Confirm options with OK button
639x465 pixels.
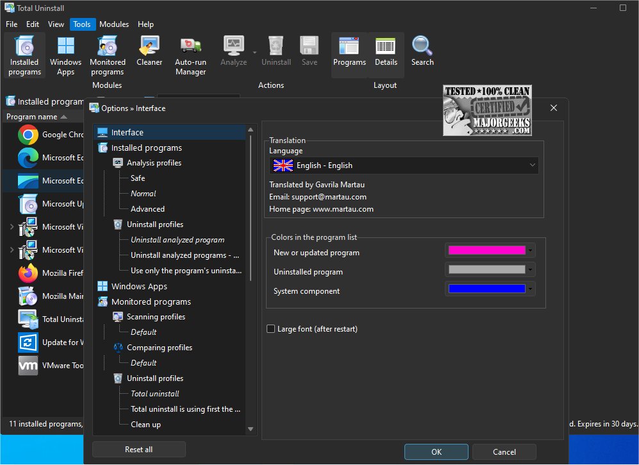(436, 452)
